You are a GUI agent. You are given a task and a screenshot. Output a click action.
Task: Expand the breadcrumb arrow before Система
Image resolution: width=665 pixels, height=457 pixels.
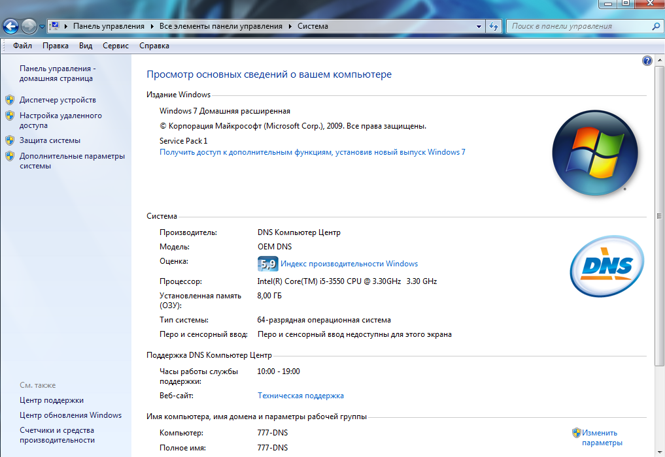pyautogui.click(x=290, y=26)
